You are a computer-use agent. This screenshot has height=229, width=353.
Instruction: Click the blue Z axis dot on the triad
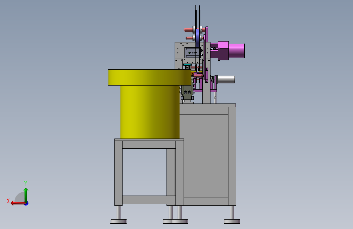(x=26, y=203)
